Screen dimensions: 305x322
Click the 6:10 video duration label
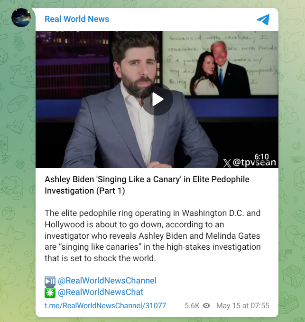(x=261, y=156)
